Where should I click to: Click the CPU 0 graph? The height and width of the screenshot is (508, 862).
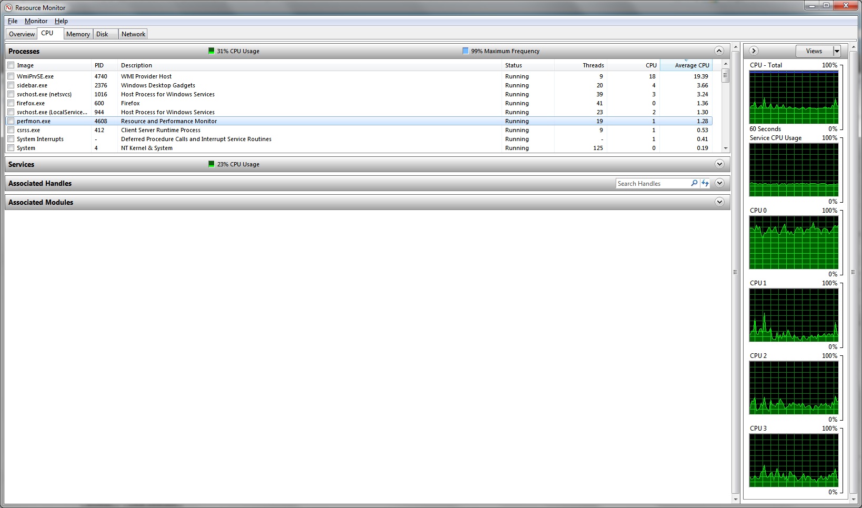pos(794,243)
